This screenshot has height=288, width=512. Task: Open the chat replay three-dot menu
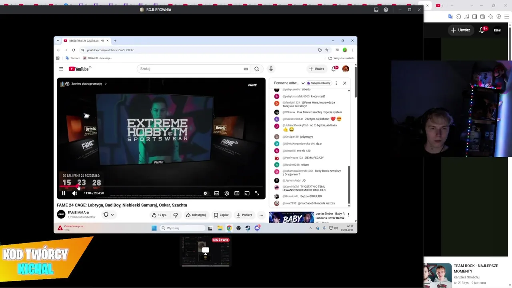pos(336,83)
